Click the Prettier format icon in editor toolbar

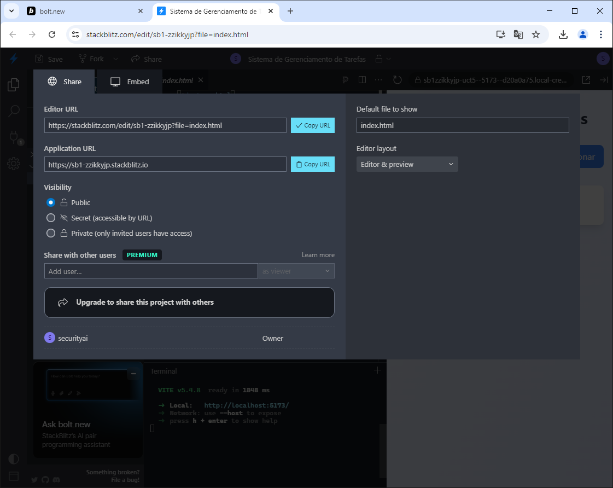tap(345, 80)
